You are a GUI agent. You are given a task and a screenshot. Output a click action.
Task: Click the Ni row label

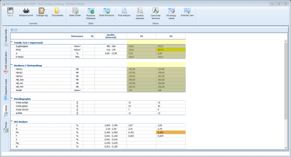pos(17,146)
